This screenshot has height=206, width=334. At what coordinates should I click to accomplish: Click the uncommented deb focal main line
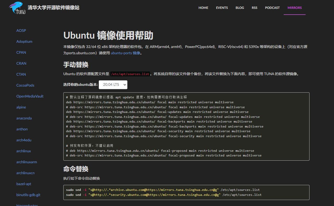(x=150, y=102)
